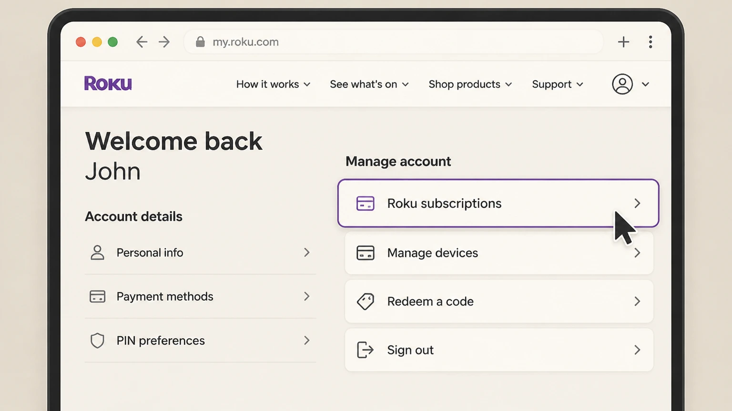The image size is (732, 411).
Task: Expand the How it works menu
Action: 274,84
